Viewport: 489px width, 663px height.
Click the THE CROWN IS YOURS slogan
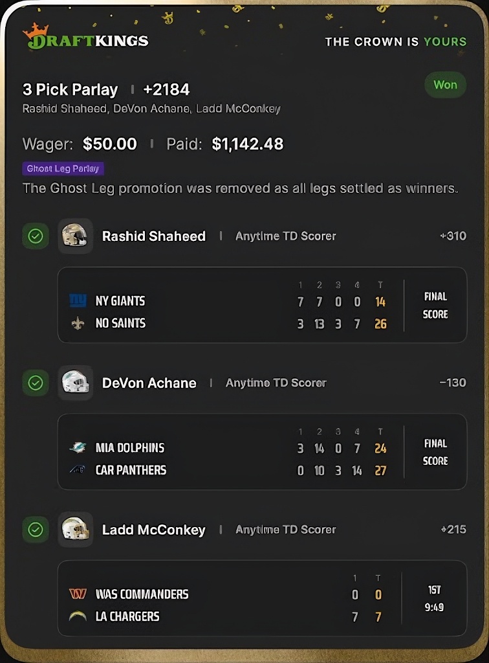coord(395,42)
